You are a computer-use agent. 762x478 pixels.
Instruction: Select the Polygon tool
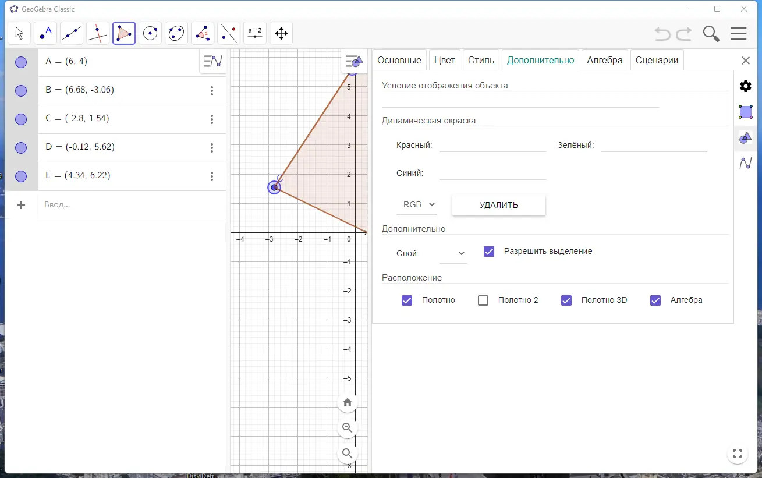point(124,33)
